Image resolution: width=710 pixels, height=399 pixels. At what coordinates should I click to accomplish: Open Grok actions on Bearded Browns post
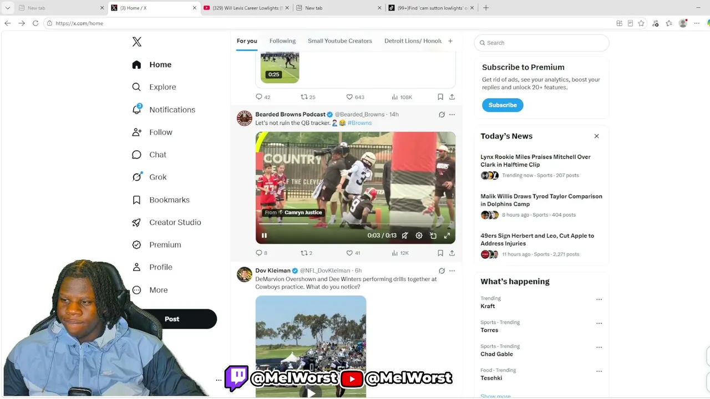(x=442, y=115)
